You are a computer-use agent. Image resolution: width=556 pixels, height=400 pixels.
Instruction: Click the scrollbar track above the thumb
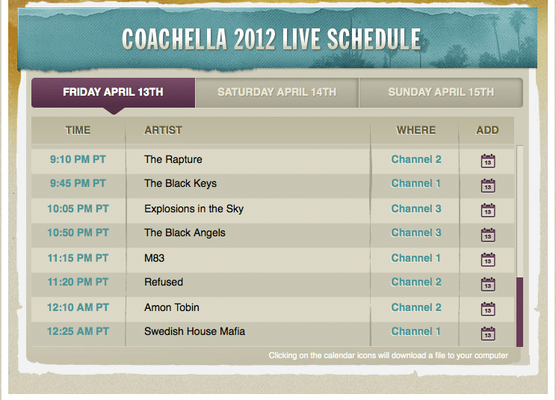[x=520, y=211]
